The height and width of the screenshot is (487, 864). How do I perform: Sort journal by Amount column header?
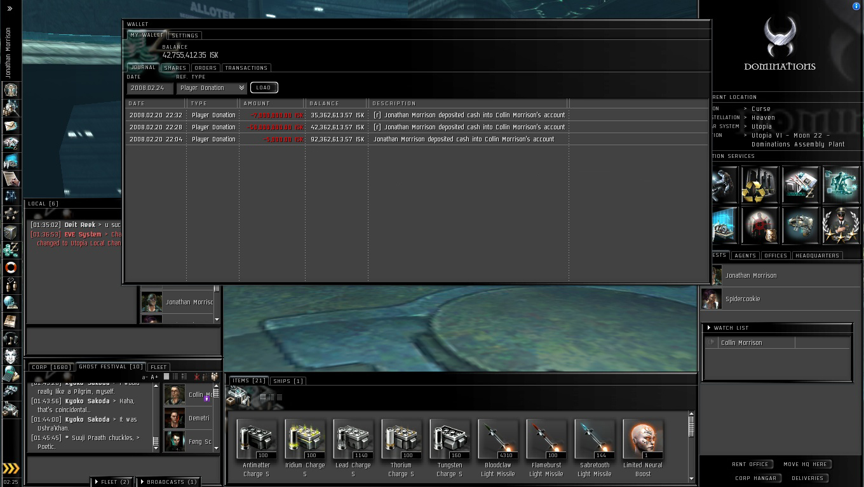click(272, 103)
